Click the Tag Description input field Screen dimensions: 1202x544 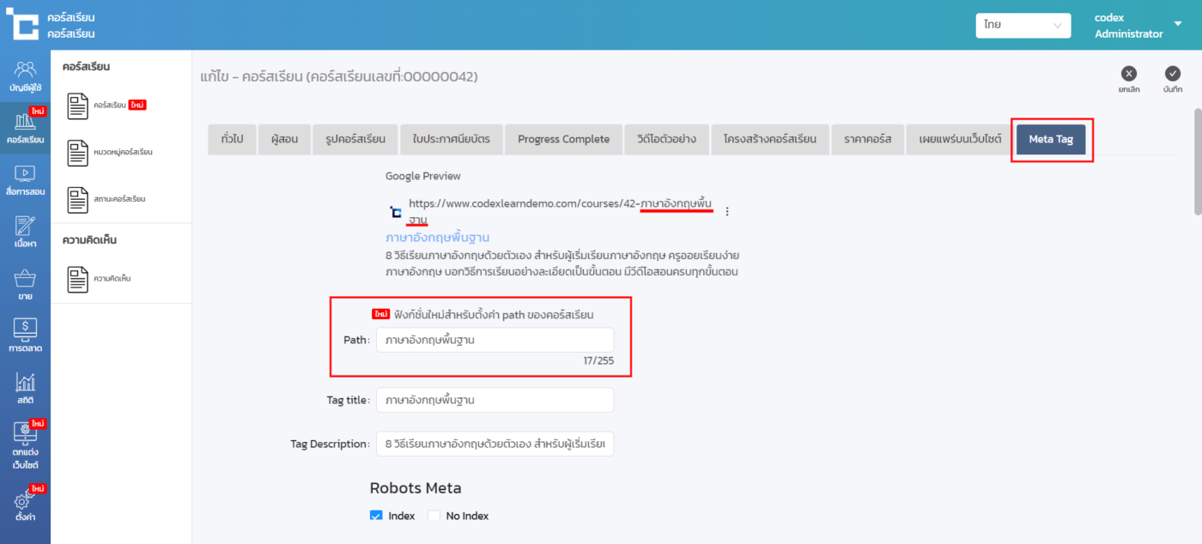tap(495, 444)
